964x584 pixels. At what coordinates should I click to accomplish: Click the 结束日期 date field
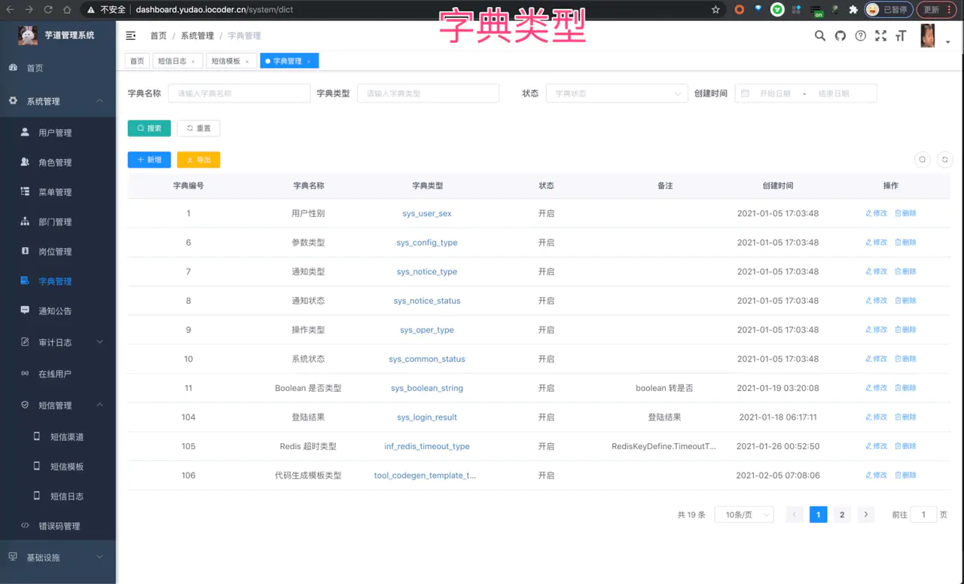click(x=834, y=93)
